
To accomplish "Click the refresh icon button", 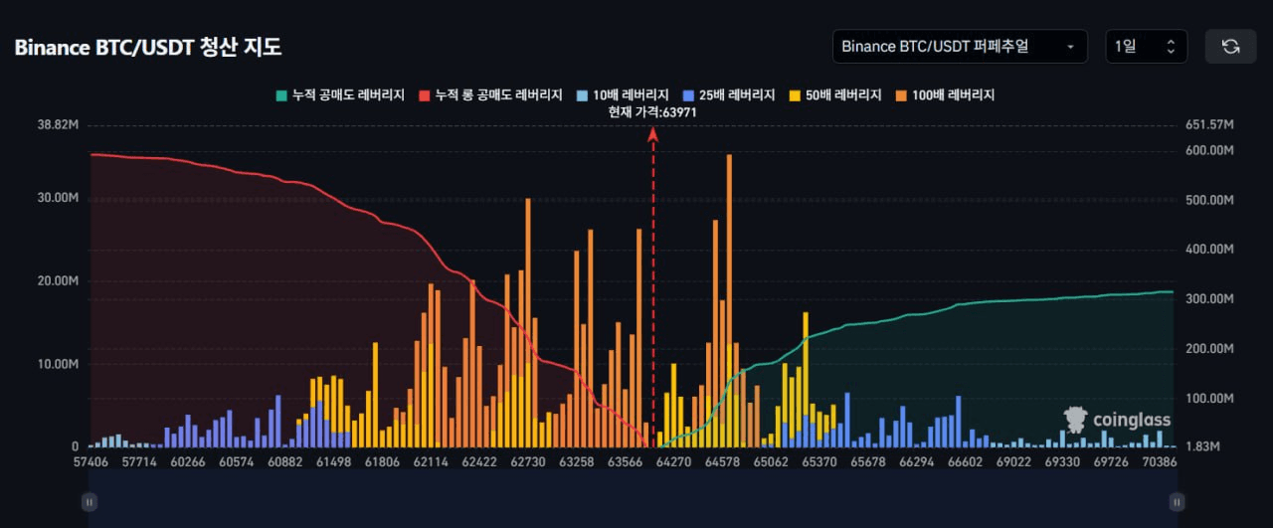I will point(1230,46).
